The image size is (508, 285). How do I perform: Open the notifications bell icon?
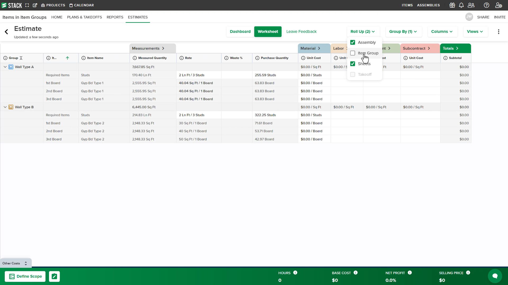point(461,5)
